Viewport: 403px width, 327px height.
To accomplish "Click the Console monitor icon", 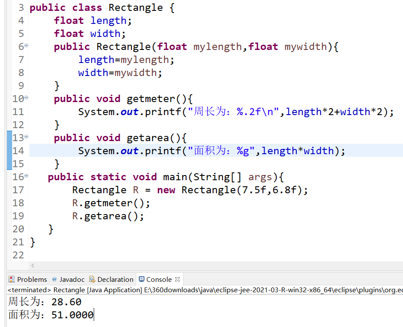I will coord(141,279).
